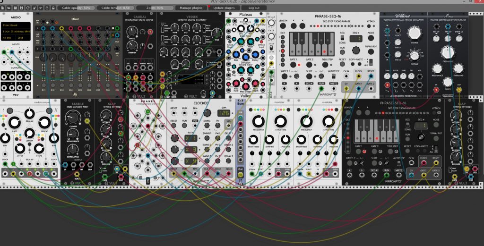Click TIED STEP button on top PHRASE-SEQ-16
The image size is (484, 246).
click(x=325, y=64)
